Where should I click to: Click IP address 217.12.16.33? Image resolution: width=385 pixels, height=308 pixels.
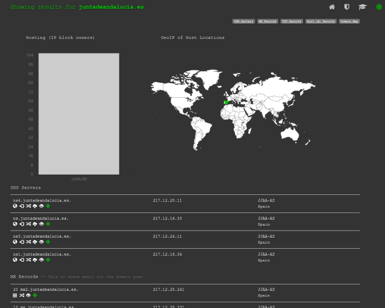(167, 219)
